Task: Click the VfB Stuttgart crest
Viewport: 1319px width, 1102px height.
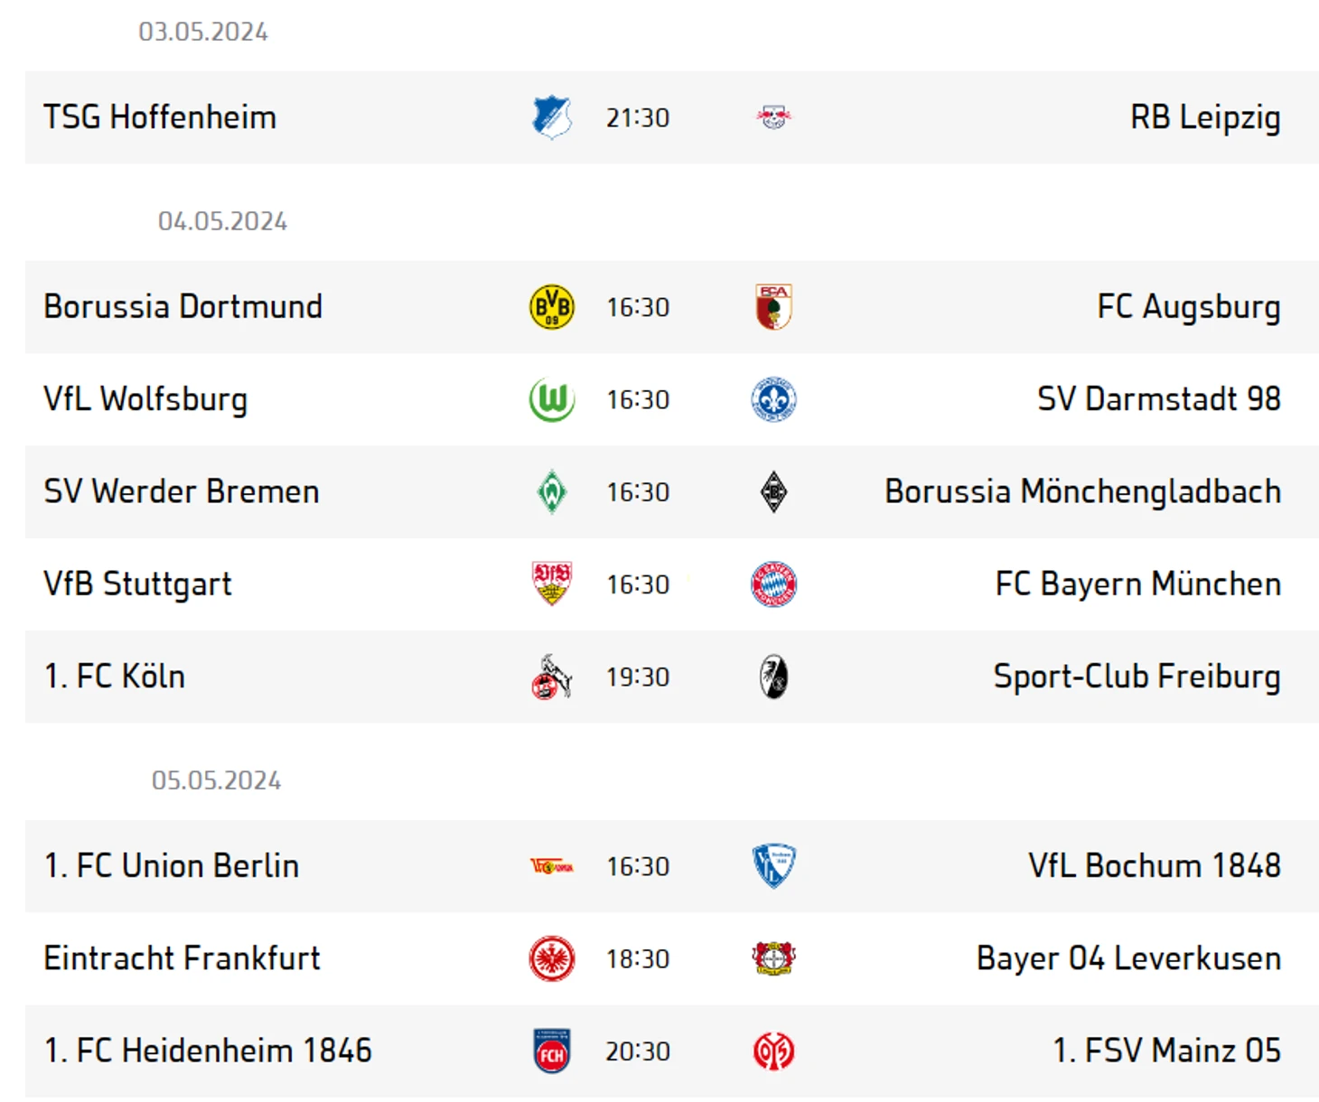Action: [552, 584]
